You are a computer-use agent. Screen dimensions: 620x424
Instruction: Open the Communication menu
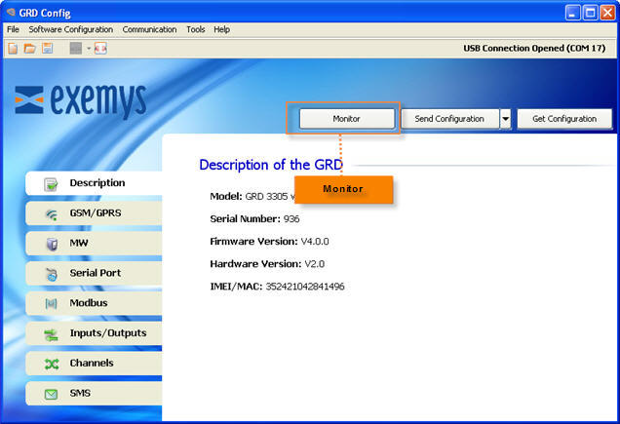coord(149,29)
